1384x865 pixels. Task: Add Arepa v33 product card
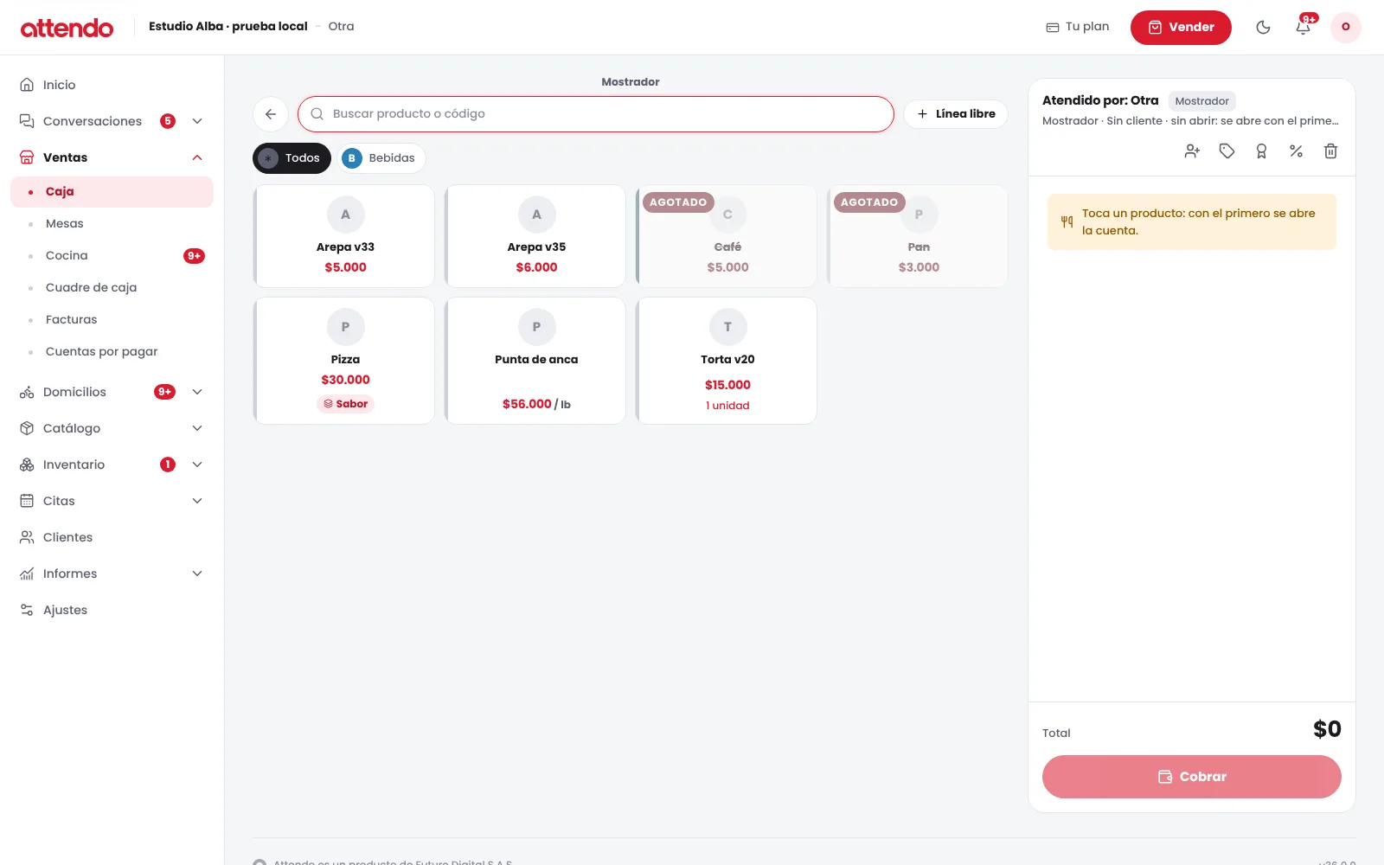coord(344,236)
